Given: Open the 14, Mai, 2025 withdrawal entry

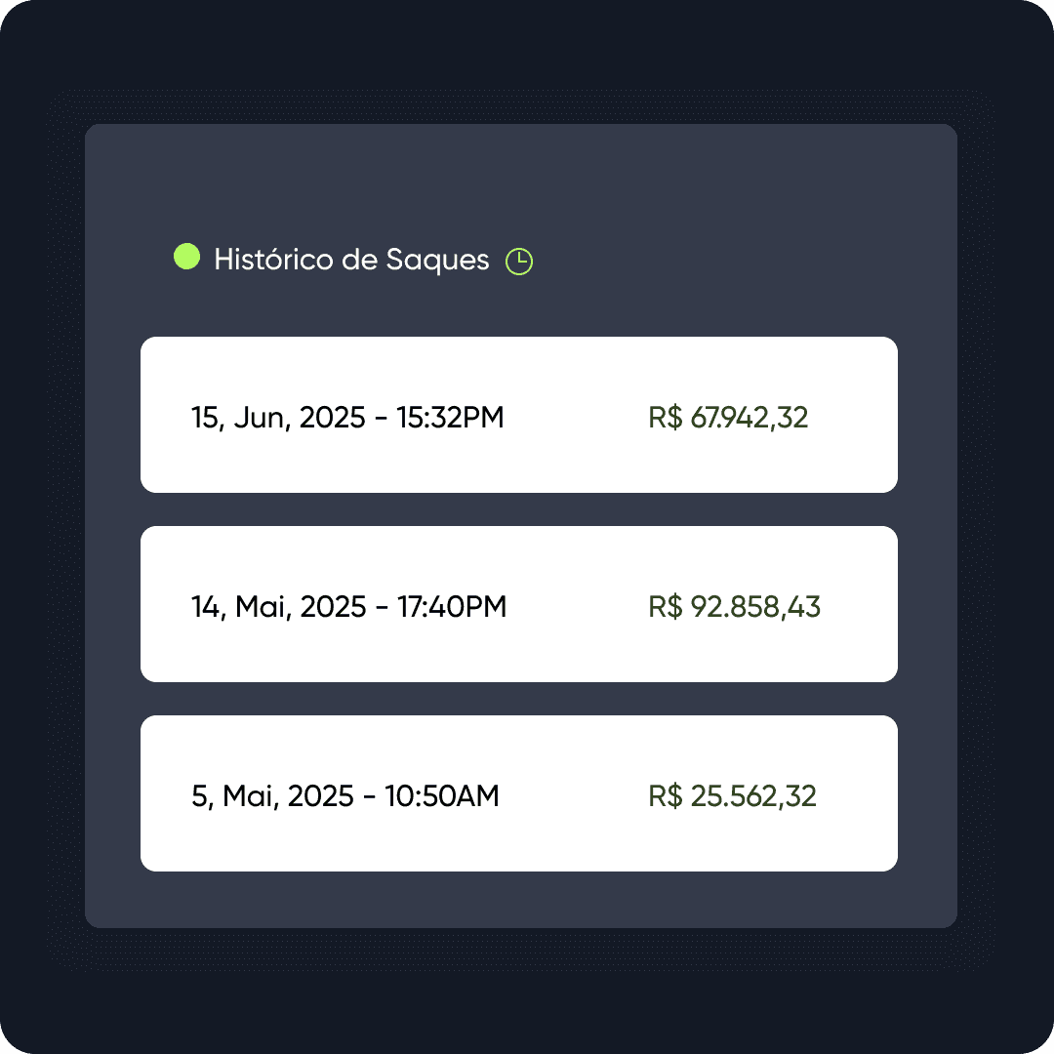Looking at the screenshot, I should tap(518, 603).
